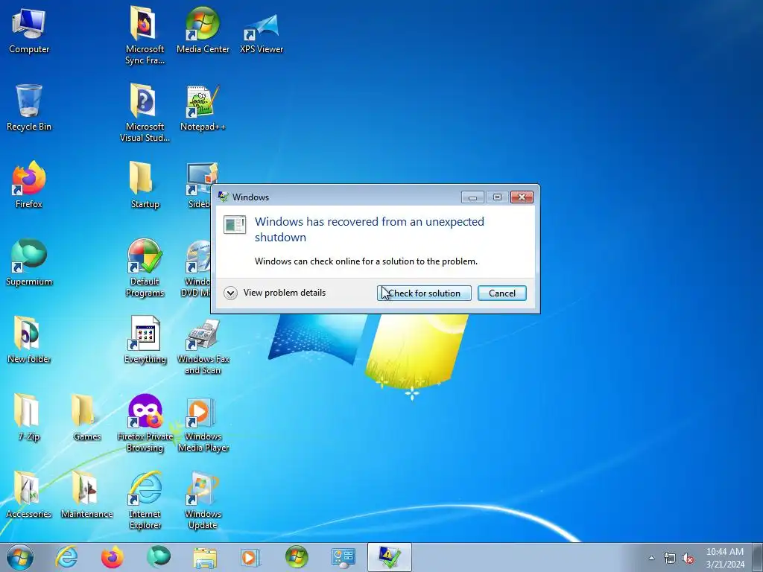Viewport: 763px width, 572px height.
Task: Select the Firefox desktop shortcut
Action: pos(29,185)
